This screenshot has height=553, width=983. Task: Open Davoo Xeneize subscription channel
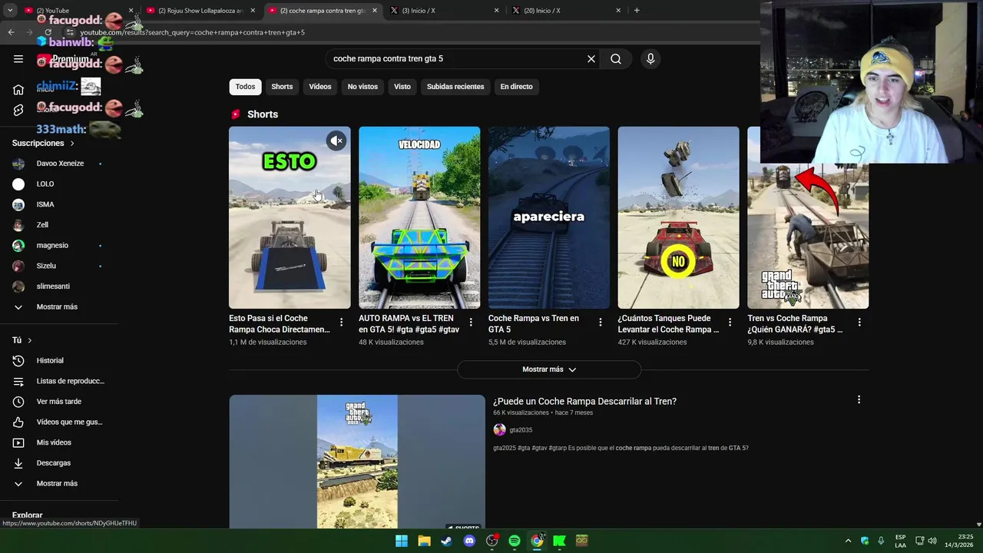58,164
